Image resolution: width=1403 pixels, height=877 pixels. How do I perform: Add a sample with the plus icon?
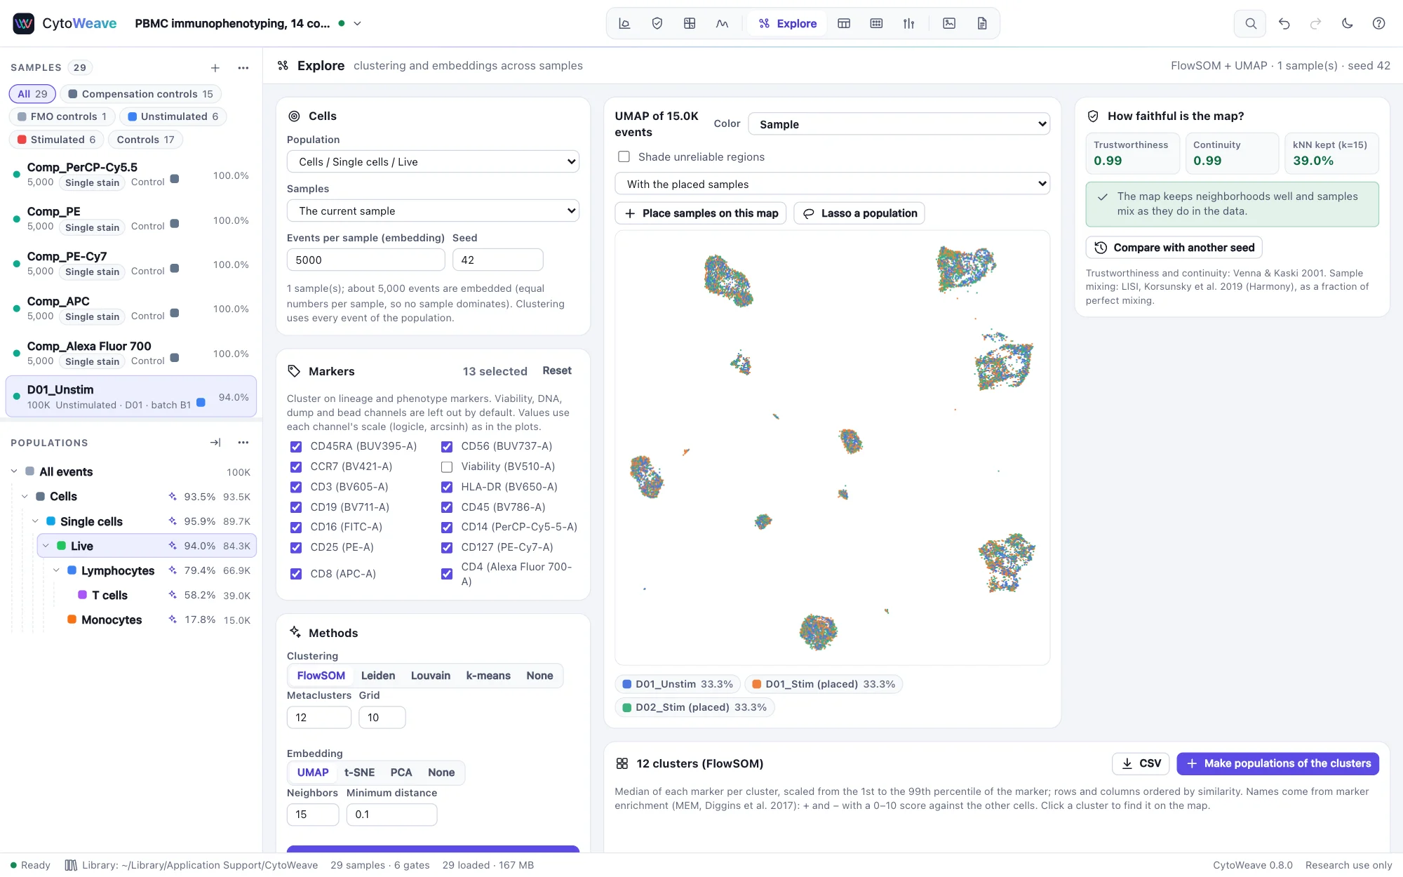pos(215,67)
